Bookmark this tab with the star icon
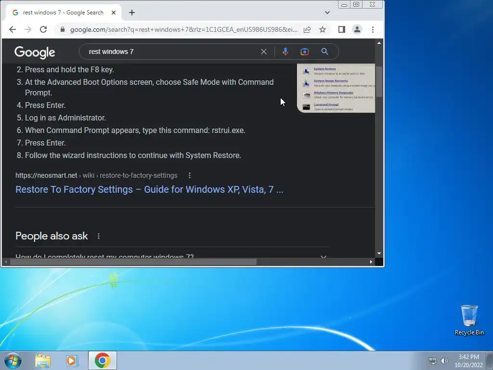The image size is (493, 370). pos(323,29)
